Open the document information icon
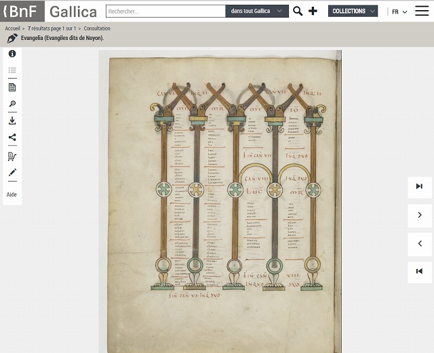 tap(12, 54)
